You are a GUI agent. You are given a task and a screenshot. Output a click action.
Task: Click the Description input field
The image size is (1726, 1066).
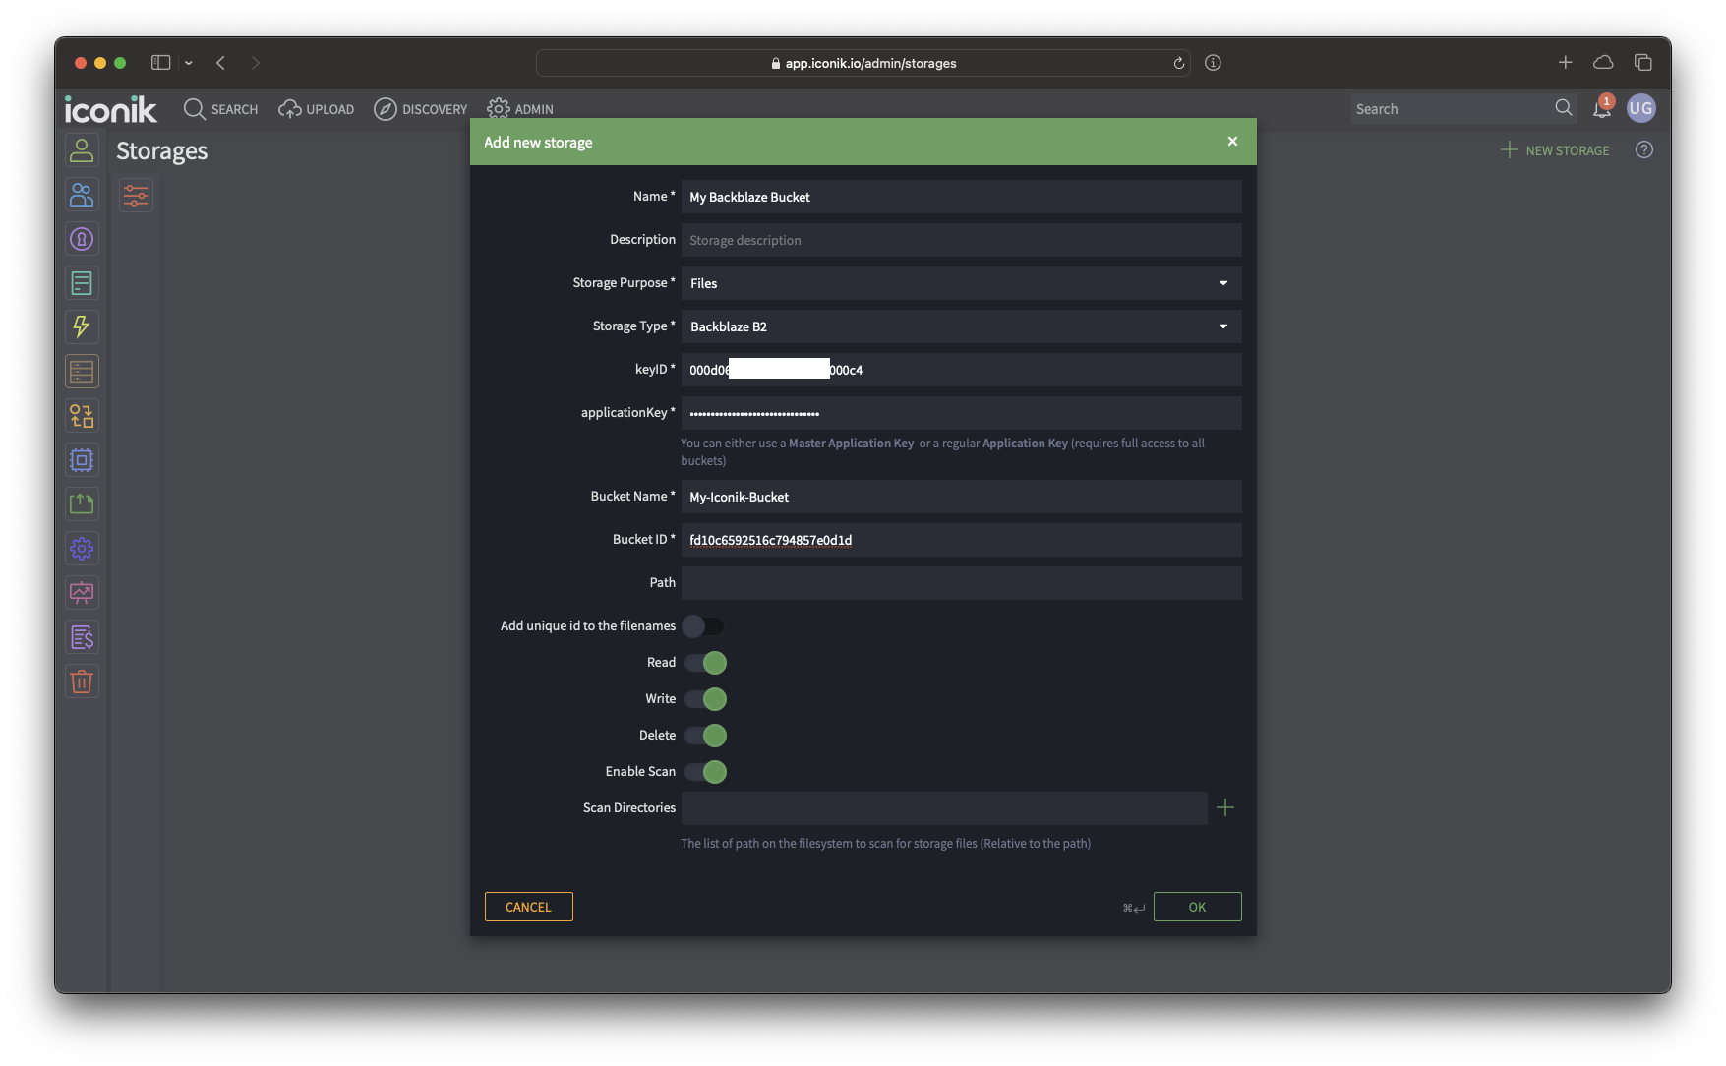[961, 240]
